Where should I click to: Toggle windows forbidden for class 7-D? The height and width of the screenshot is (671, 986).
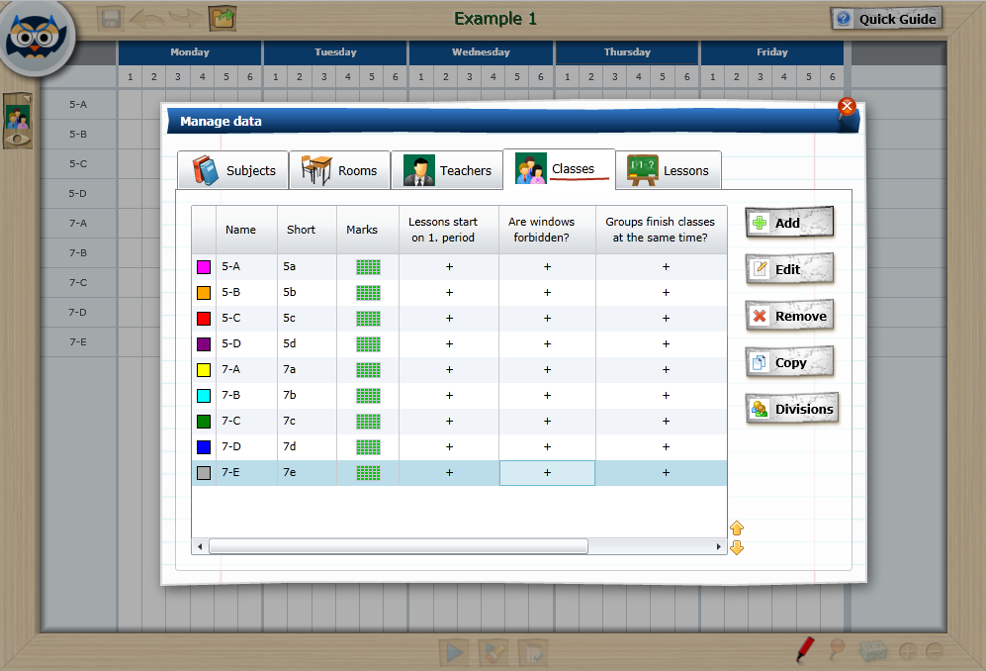(x=547, y=447)
